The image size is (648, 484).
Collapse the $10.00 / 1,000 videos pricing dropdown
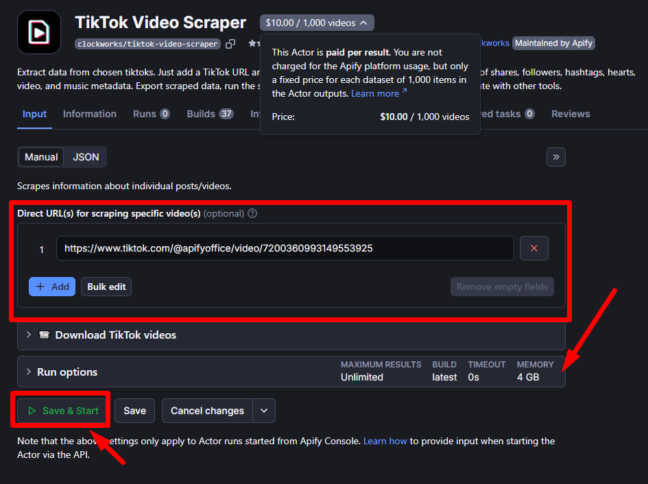[317, 23]
